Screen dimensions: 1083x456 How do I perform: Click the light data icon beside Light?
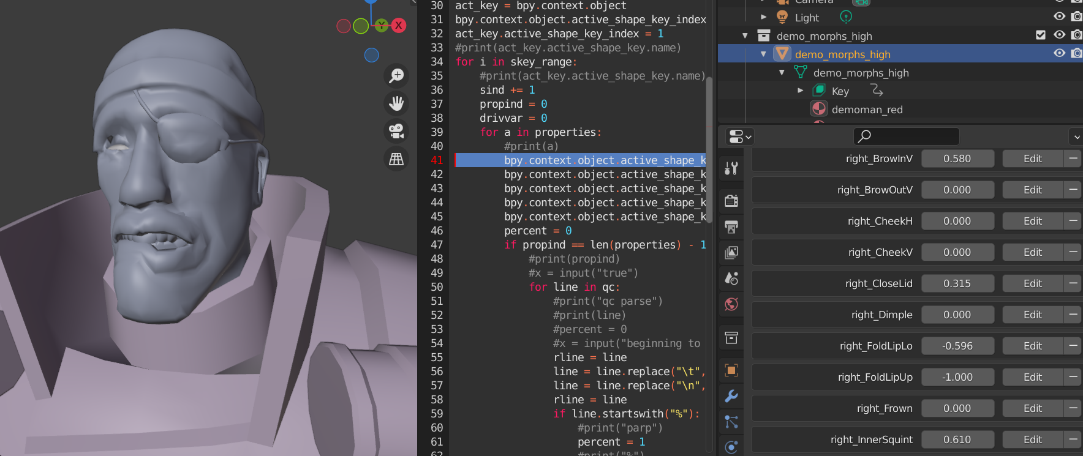pyautogui.click(x=846, y=17)
